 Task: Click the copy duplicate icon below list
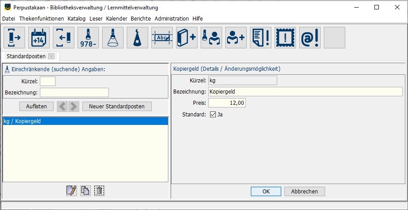[85, 190]
